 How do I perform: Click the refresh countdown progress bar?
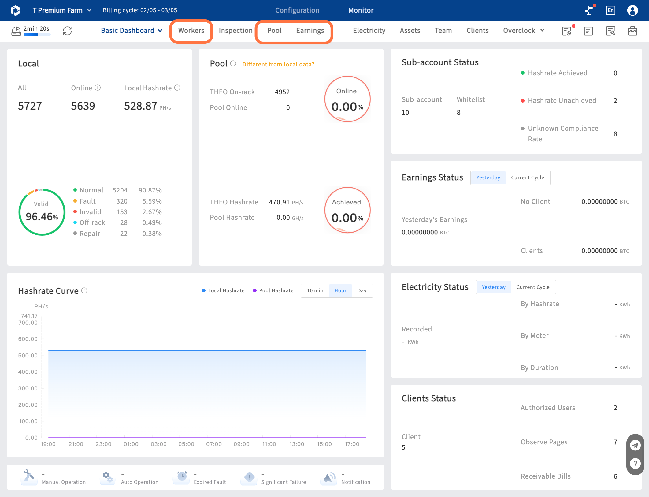coord(37,35)
